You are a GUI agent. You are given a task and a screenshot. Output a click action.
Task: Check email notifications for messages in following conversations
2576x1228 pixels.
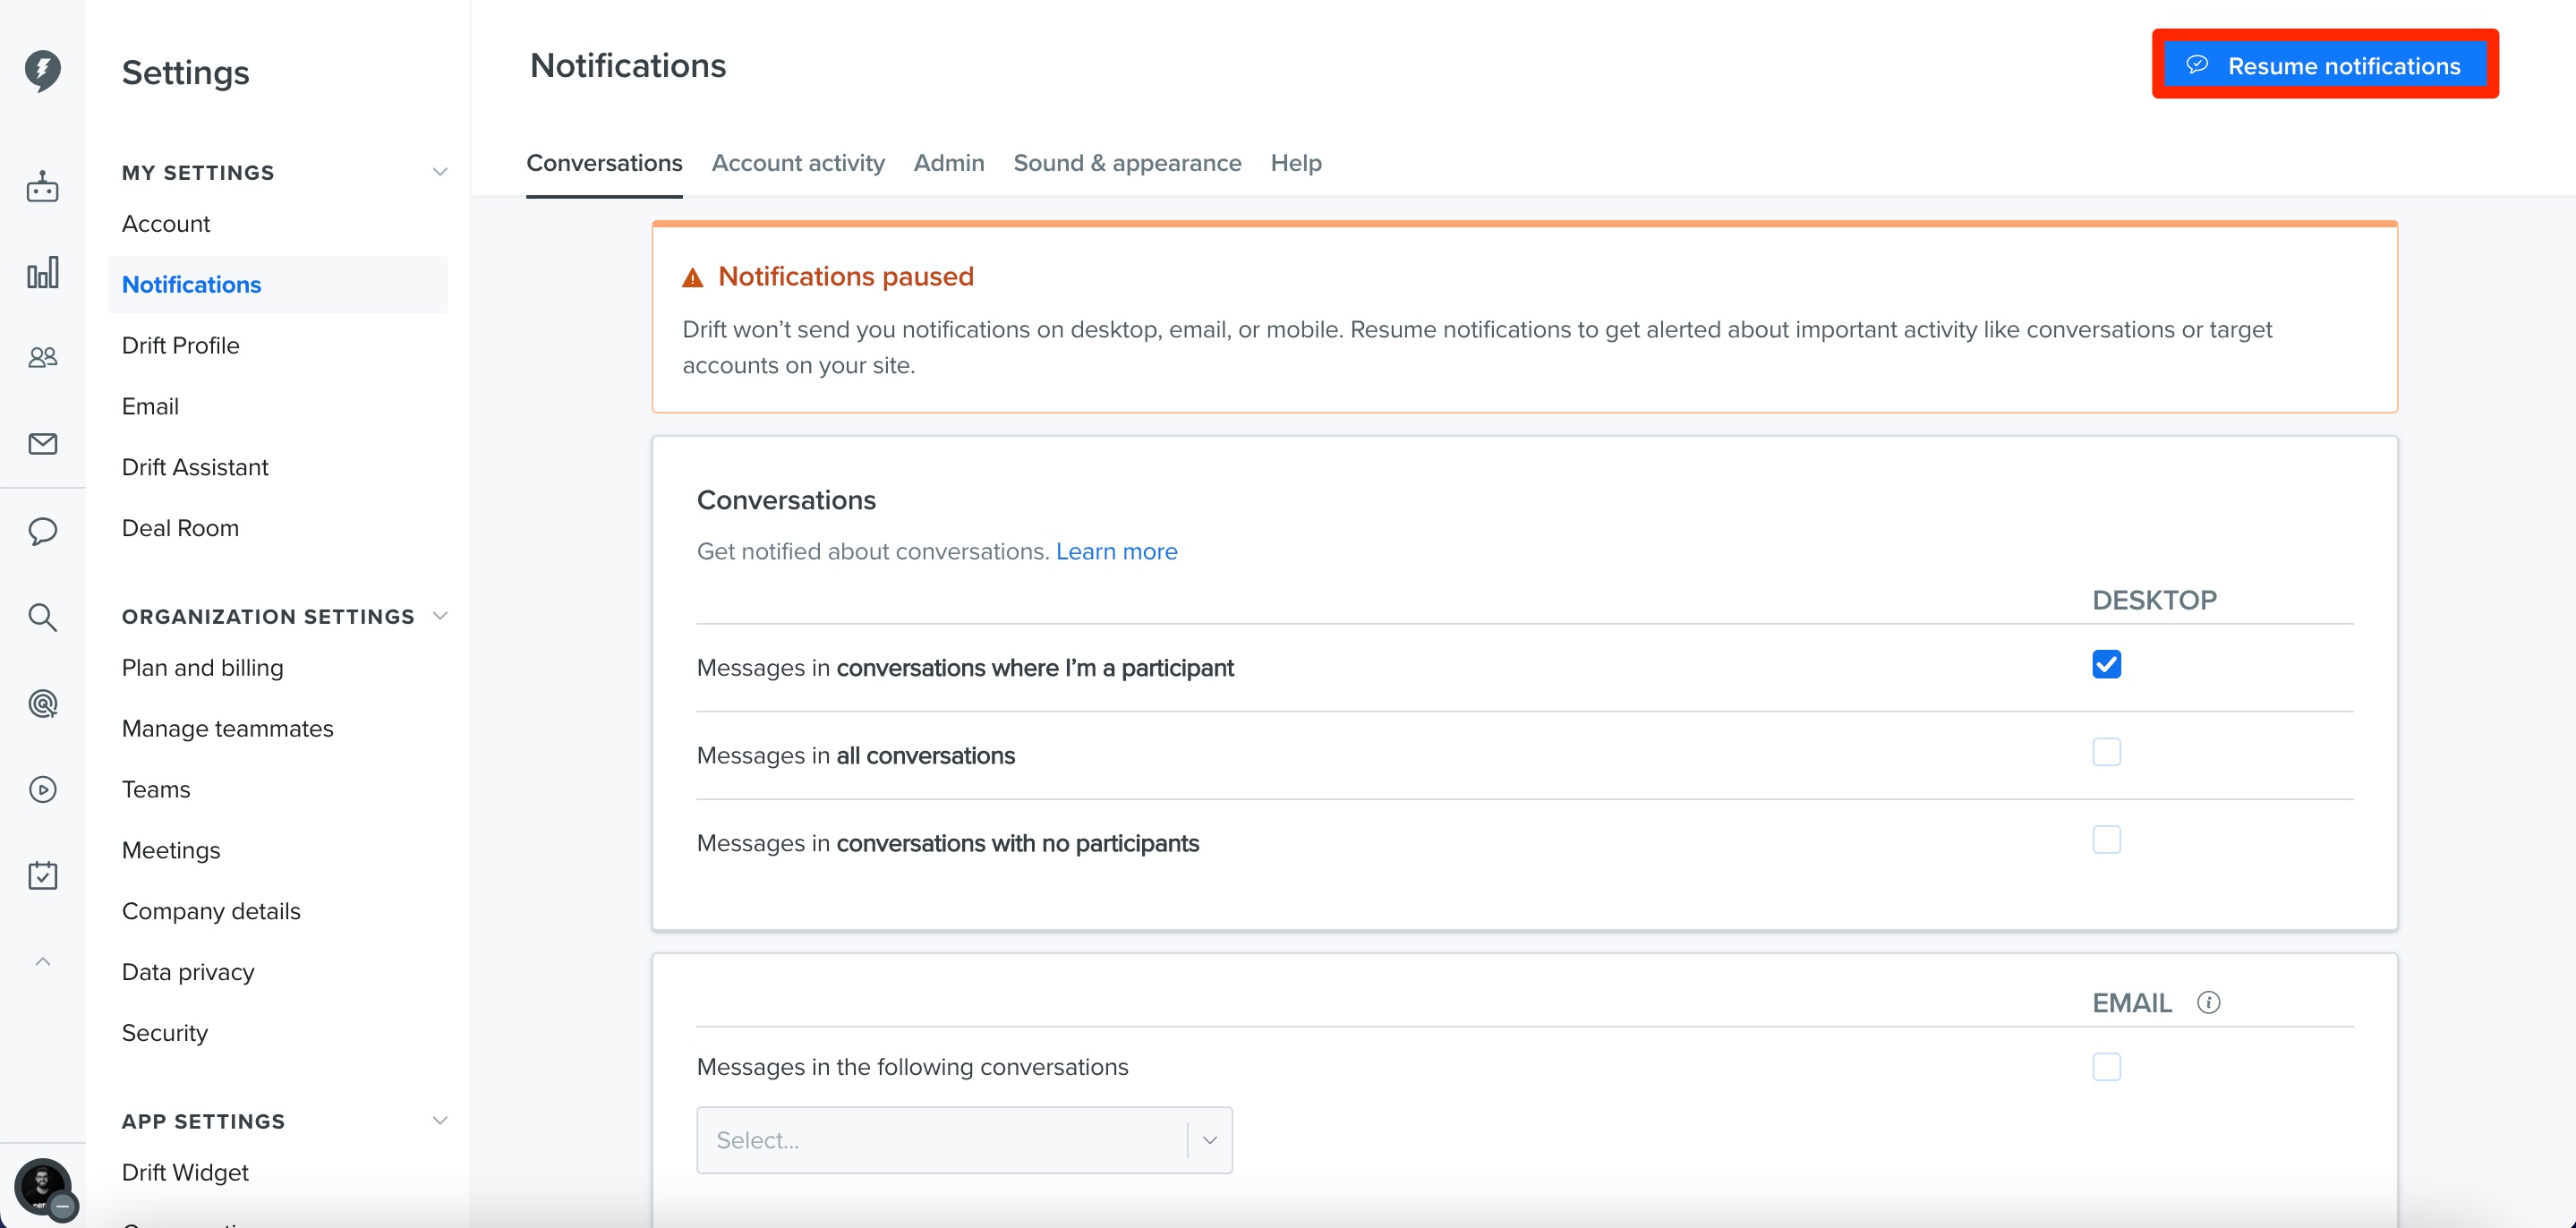coord(2107,1066)
